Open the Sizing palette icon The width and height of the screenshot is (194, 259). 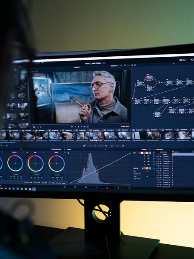118,146
